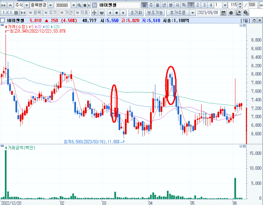Select tick (틱) period toggle
The image size is (263, 205).
pyautogui.click(x=184, y=5)
